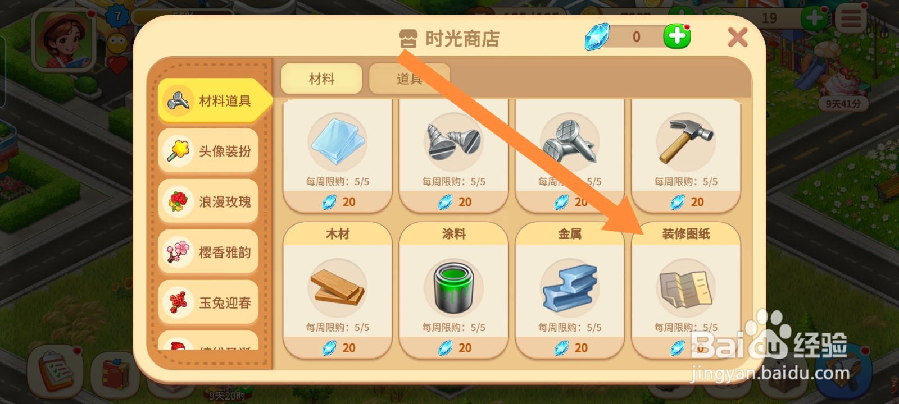Buy wood for 20 diamonds
This screenshot has height=404, width=899.
point(337,348)
